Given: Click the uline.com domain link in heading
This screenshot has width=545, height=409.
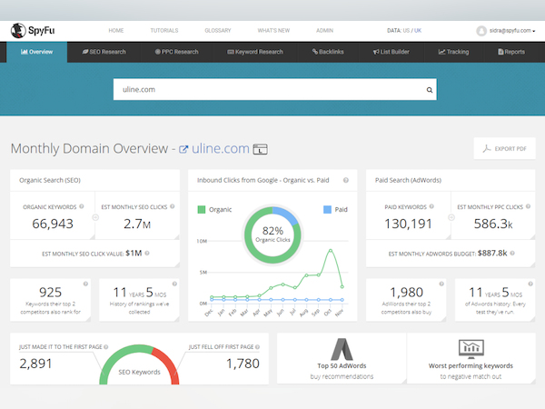Looking at the screenshot, I should click(x=221, y=148).
